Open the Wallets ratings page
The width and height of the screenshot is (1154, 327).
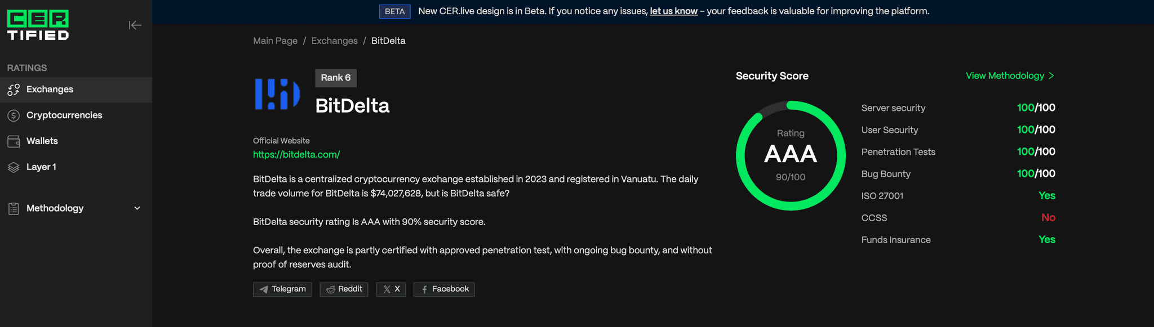pos(42,141)
